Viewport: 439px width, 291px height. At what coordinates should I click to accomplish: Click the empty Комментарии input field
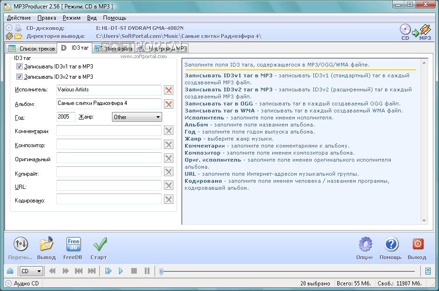[x=109, y=131]
